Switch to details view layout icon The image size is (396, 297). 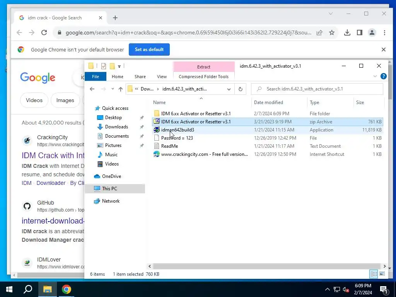click(x=374, y=274)
